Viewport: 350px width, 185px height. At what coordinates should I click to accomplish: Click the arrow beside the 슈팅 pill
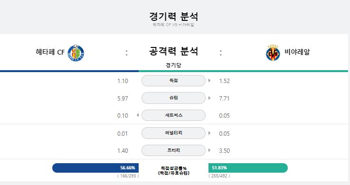tap(209, 98)
